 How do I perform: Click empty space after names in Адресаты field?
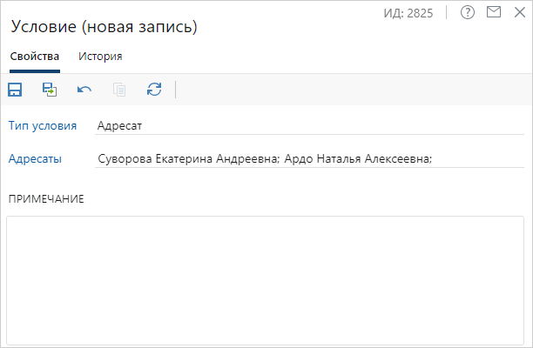(x=479, y=158)
